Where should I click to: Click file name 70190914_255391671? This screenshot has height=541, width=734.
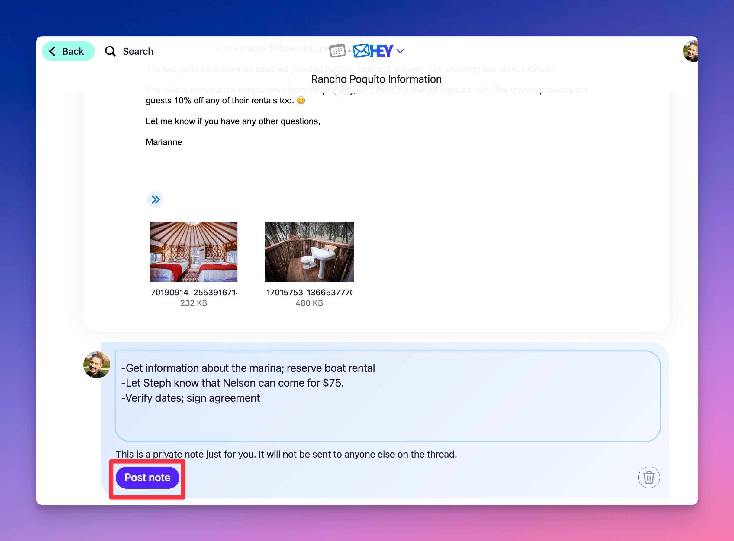pyautogui.click(x=193, y=292)
